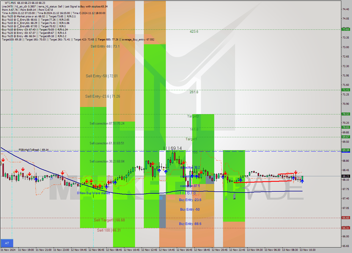
Task: Click the '13 Nov 10:30' time axis label
Action: [307, 250]
